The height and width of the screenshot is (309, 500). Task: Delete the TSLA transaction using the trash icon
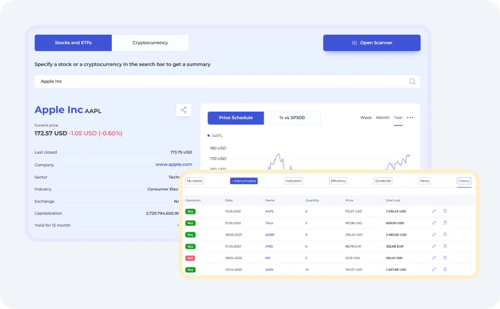[x=445, y=223]
